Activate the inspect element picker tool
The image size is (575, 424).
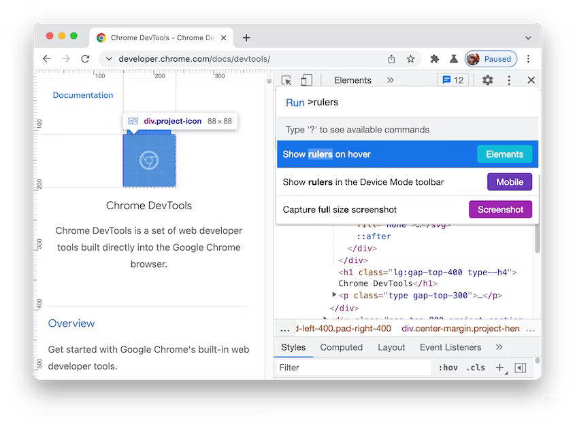(x=286, y=80)
